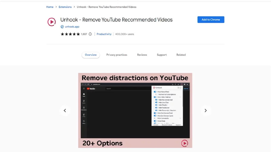
Task: Go to the previous screenshot arrow
Action: [65, 111]
